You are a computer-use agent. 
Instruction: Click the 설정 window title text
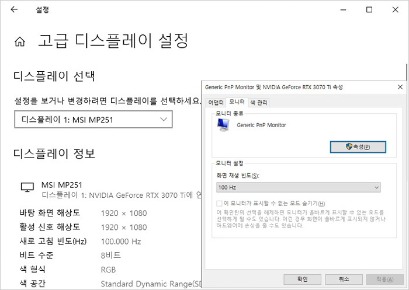(42, 10)
